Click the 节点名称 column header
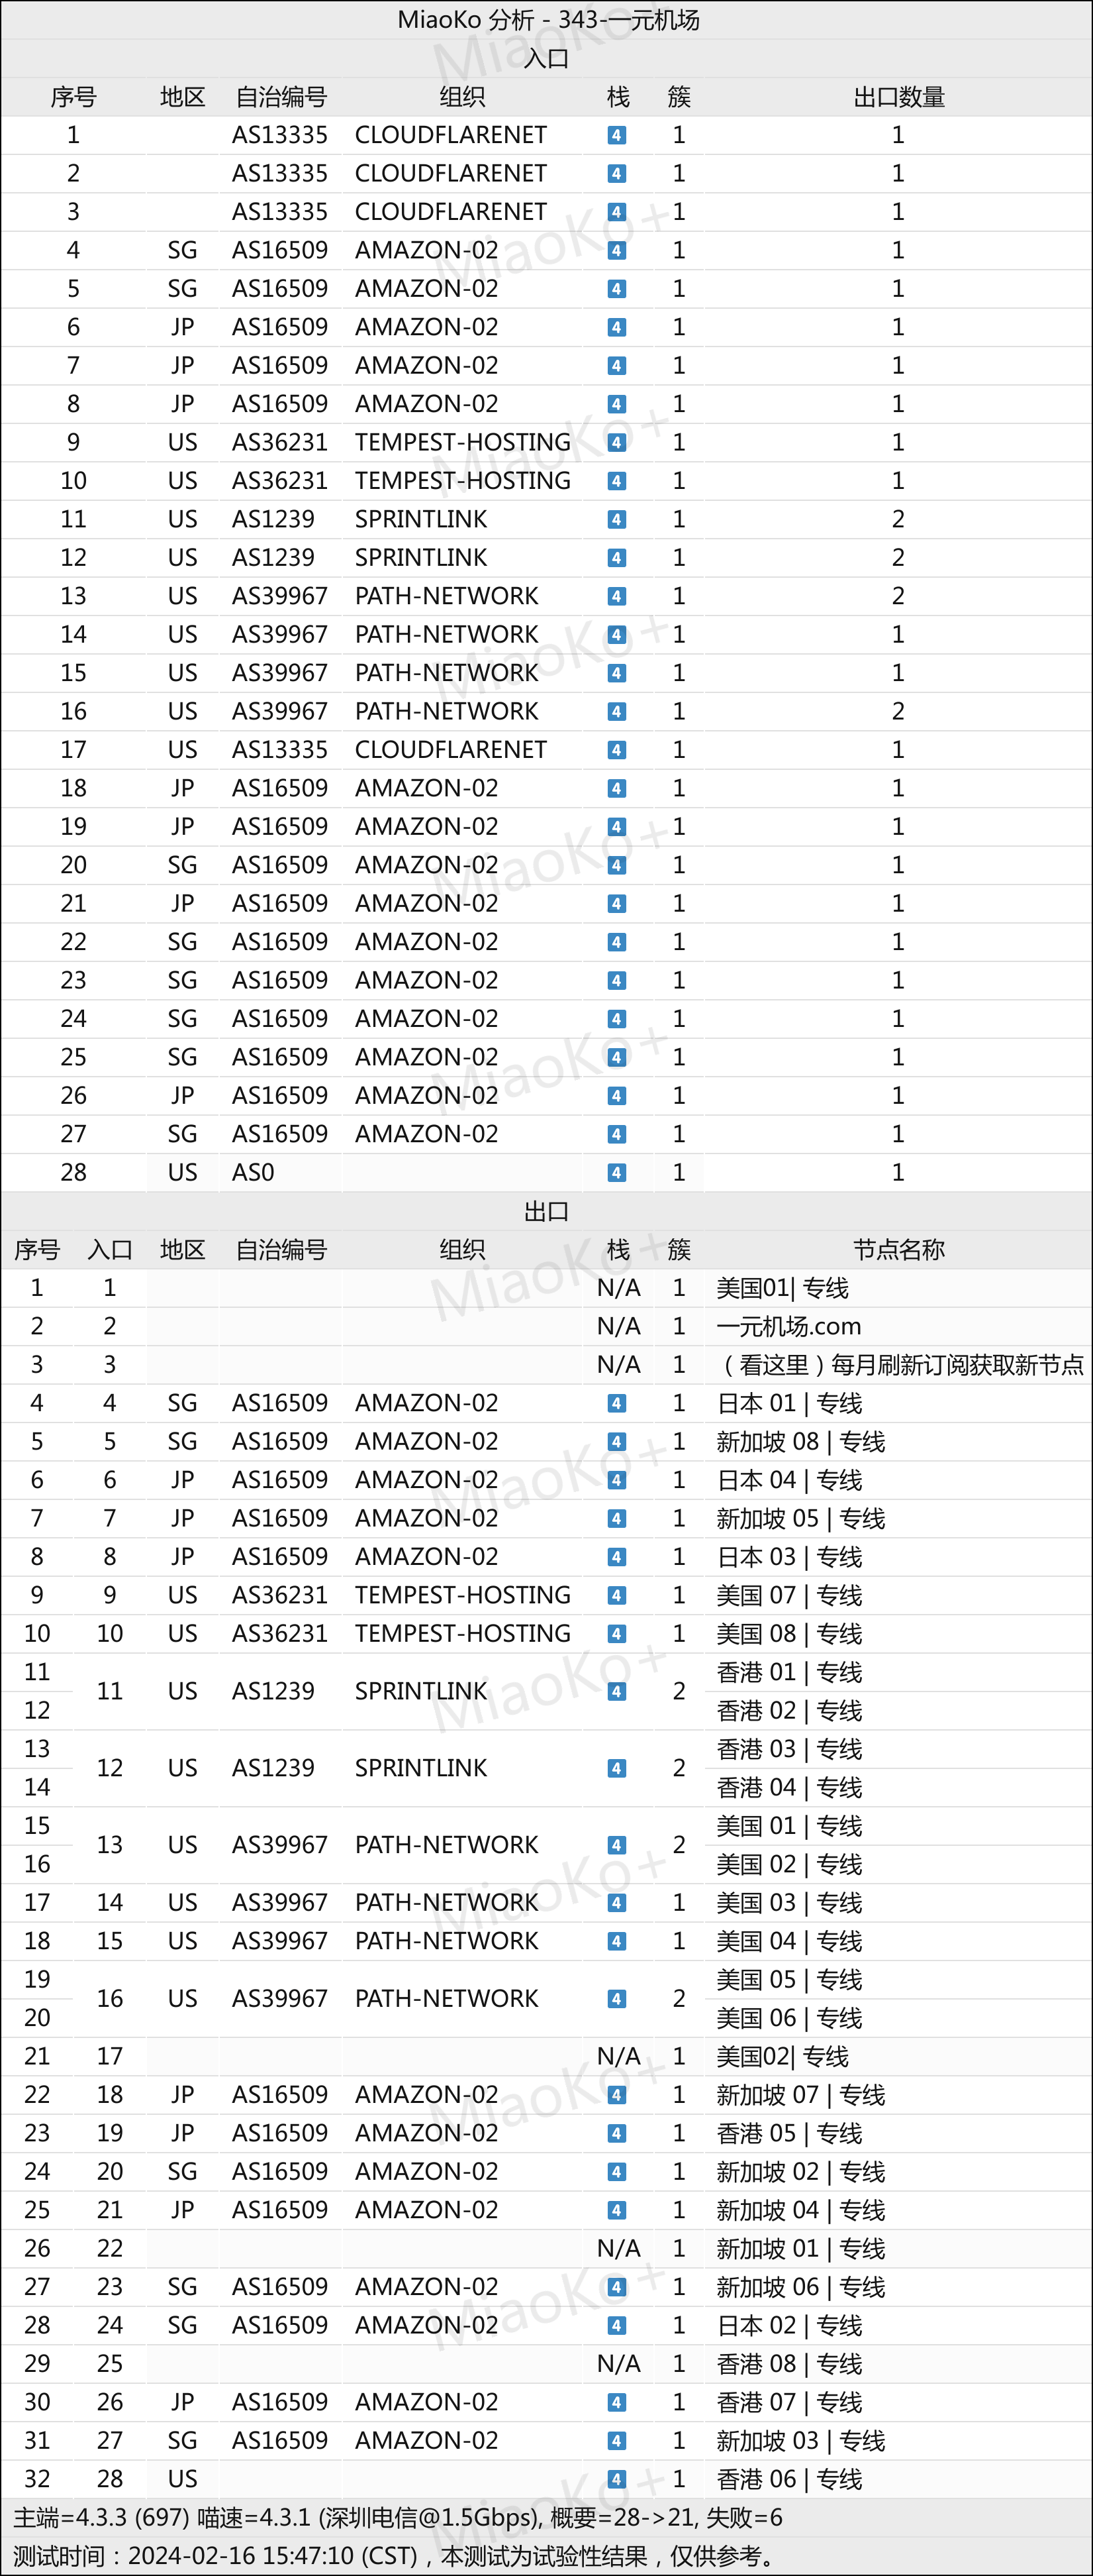The image size is (1093, 2576). point(898,1249)
